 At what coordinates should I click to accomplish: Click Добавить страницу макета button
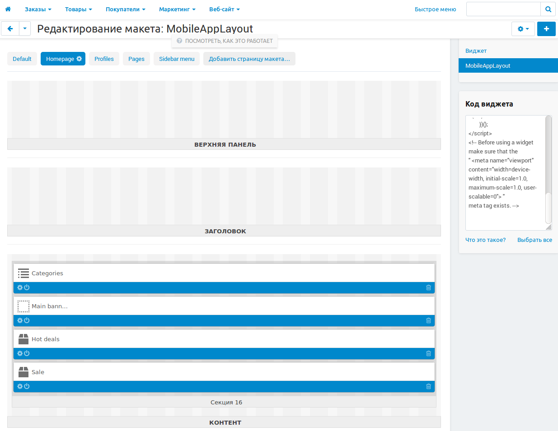click(x=249, y=59)
